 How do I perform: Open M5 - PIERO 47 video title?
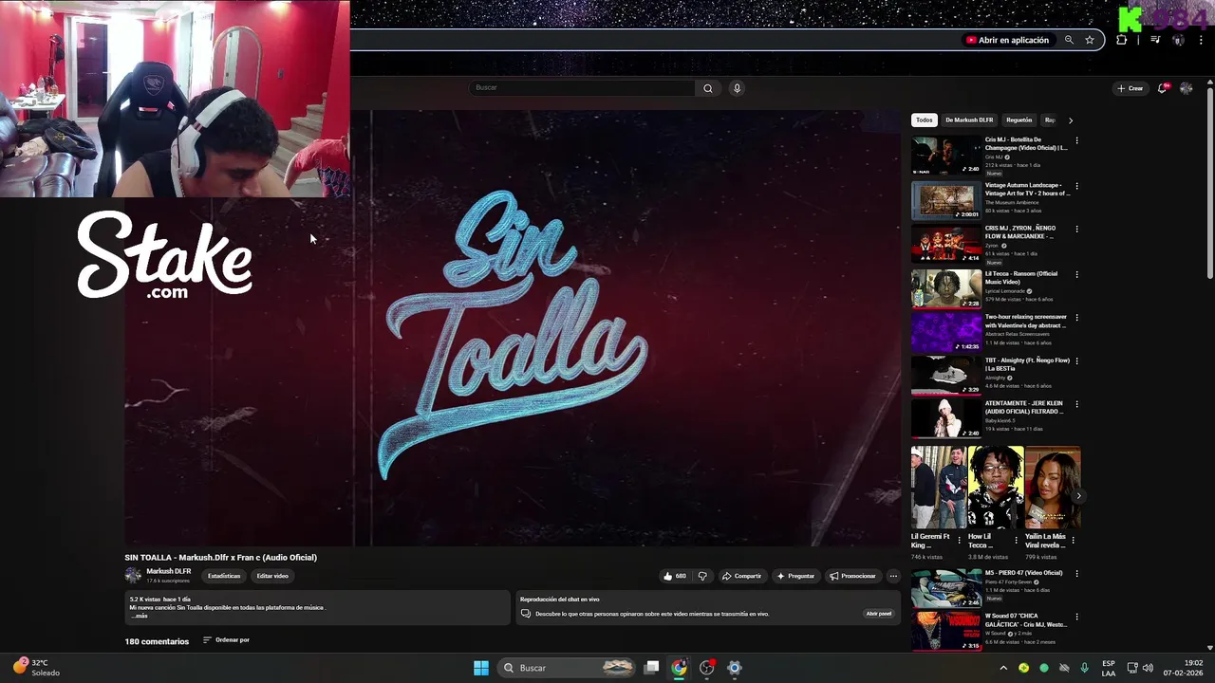coord(1023,573)
